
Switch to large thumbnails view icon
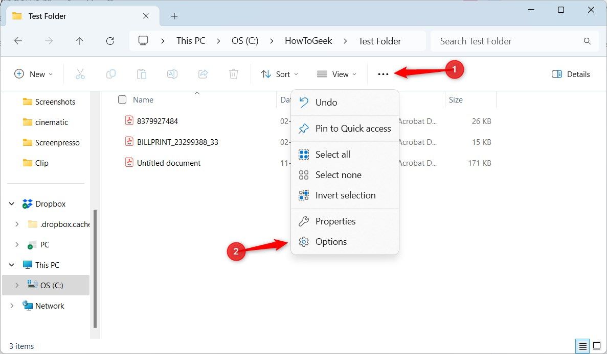pyautogui.click(x=597, y=346)
